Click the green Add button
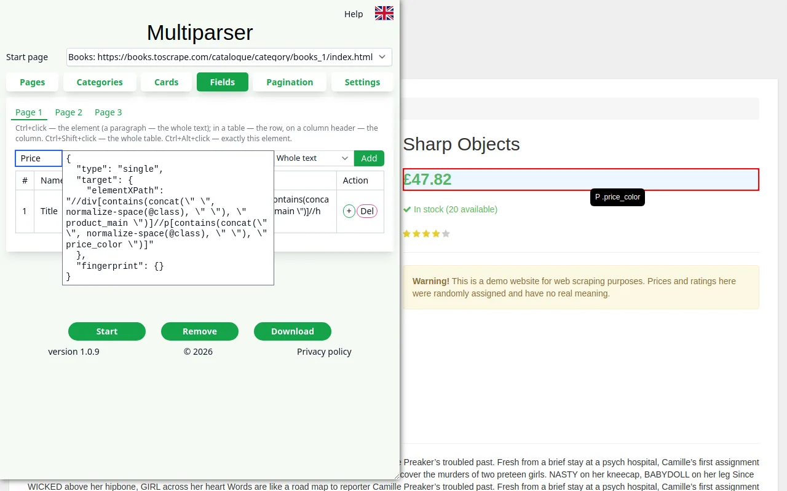787x491 pixels. click(x=369, y=158)
